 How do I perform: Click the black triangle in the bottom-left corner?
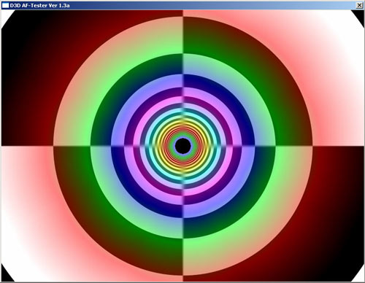6,275
